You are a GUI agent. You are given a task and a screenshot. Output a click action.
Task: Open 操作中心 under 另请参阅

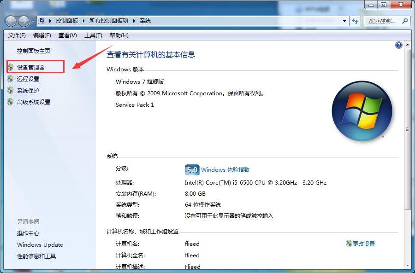coord(28,233)
